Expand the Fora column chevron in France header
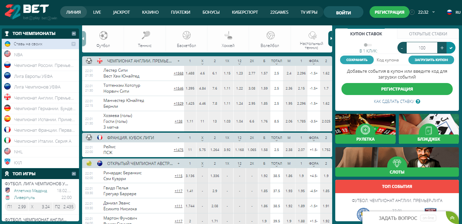The height and width of the screenshot is (224, 462). pos(314,141)
